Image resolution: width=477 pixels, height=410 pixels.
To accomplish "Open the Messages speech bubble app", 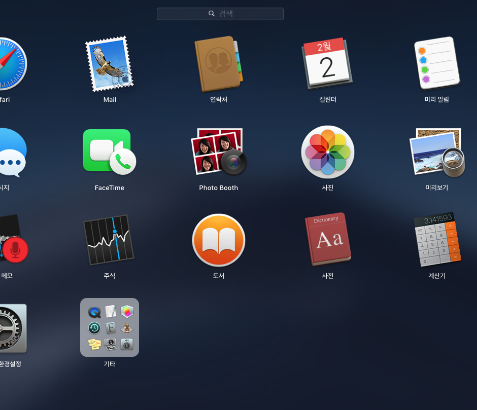I will point(12,152).
